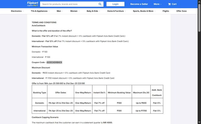Click Addl. Bank Cashback column header
Screen dimensions: 201x124
pos(157,93)
